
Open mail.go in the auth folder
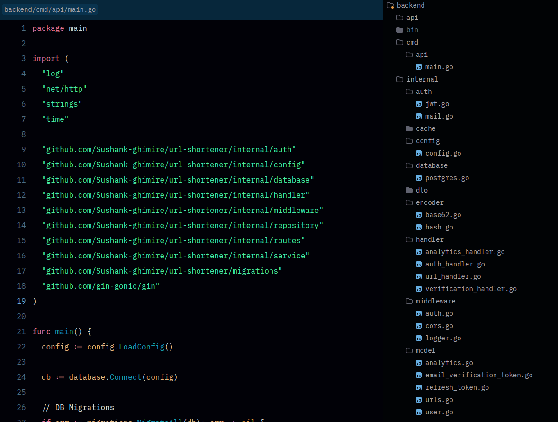[x=439, y=117]
